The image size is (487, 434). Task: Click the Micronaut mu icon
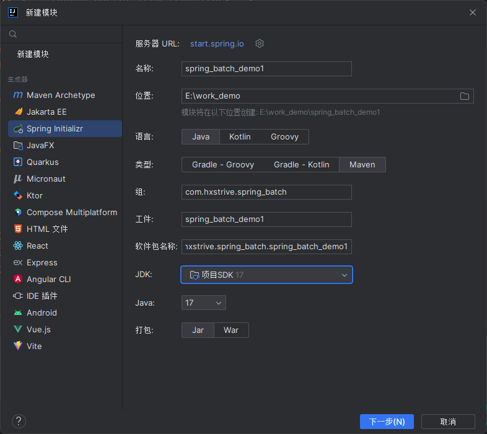(x=18, y=179)
